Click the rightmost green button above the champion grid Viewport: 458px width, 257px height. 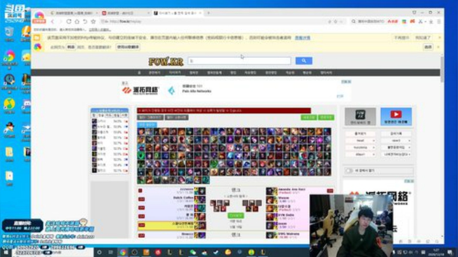pyautogui.click(x=326, y=118)
